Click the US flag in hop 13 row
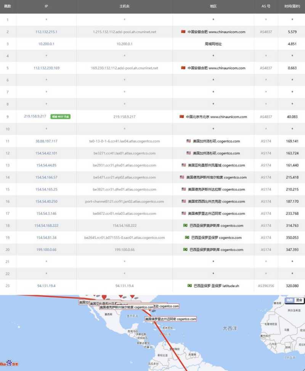The width and height of the screenshot is (305, 371). click(185, 165)
